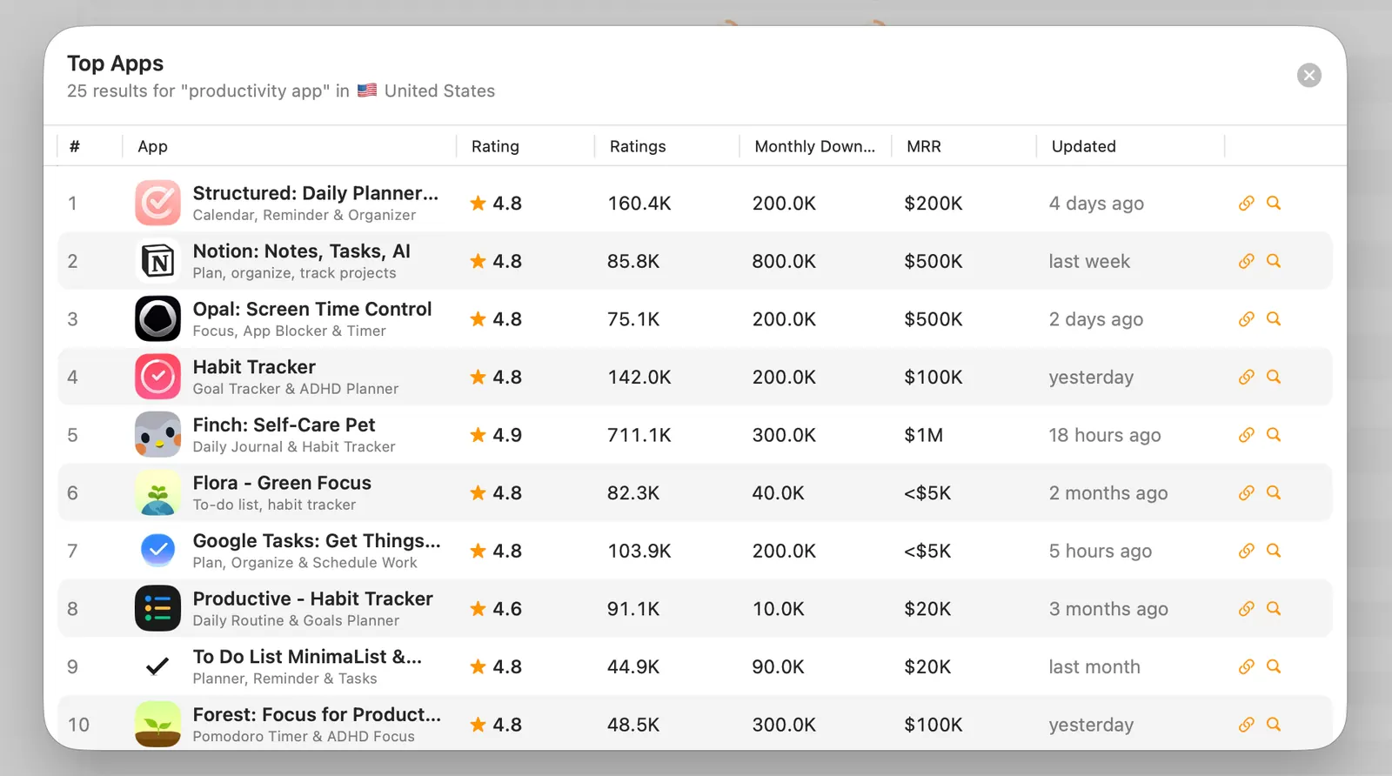Click the Notion app icon
This screenshot has height=776, width=1392.
pos(157,261)
